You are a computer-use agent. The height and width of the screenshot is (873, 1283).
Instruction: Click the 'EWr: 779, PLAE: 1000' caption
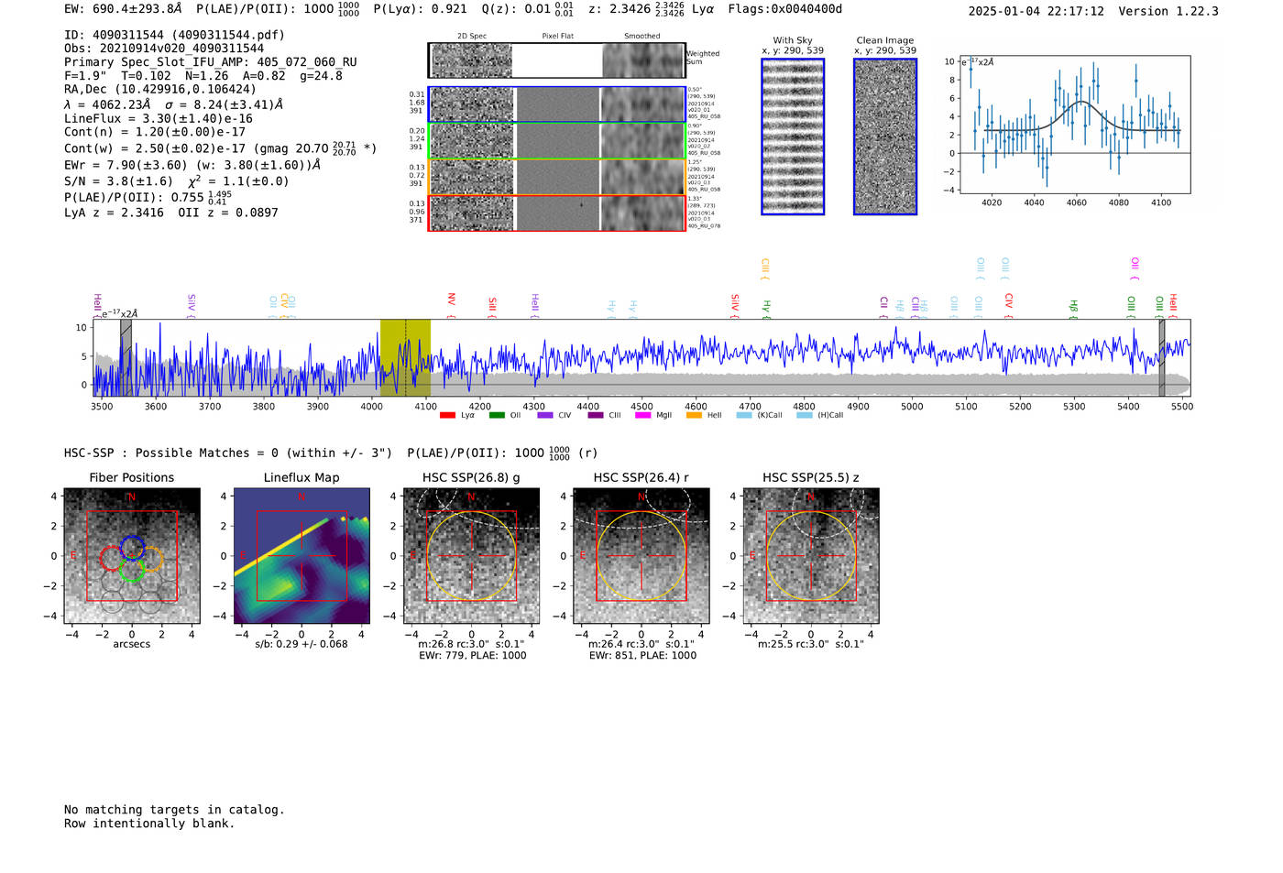tap(472, 656)
